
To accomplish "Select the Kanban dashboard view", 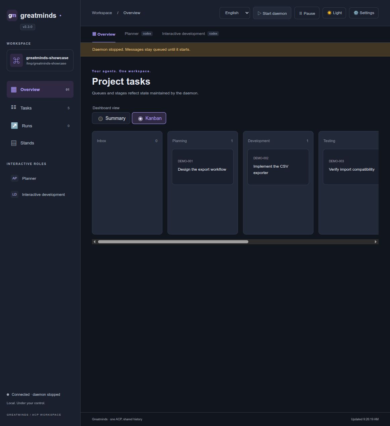I will point(149,118).
